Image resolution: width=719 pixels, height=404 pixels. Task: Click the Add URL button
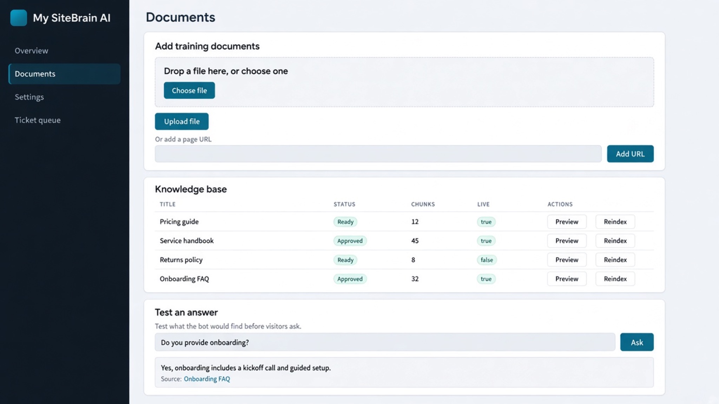[x=630, y=154]
